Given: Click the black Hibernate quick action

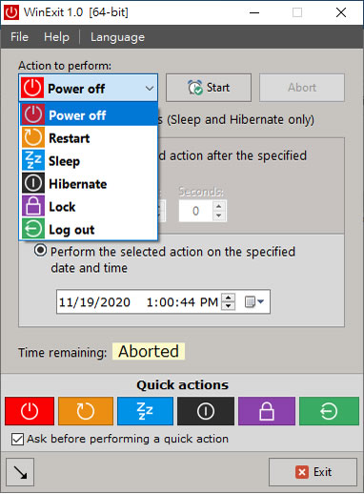Looking at the screenshot, I should click(x=206, y=411).
